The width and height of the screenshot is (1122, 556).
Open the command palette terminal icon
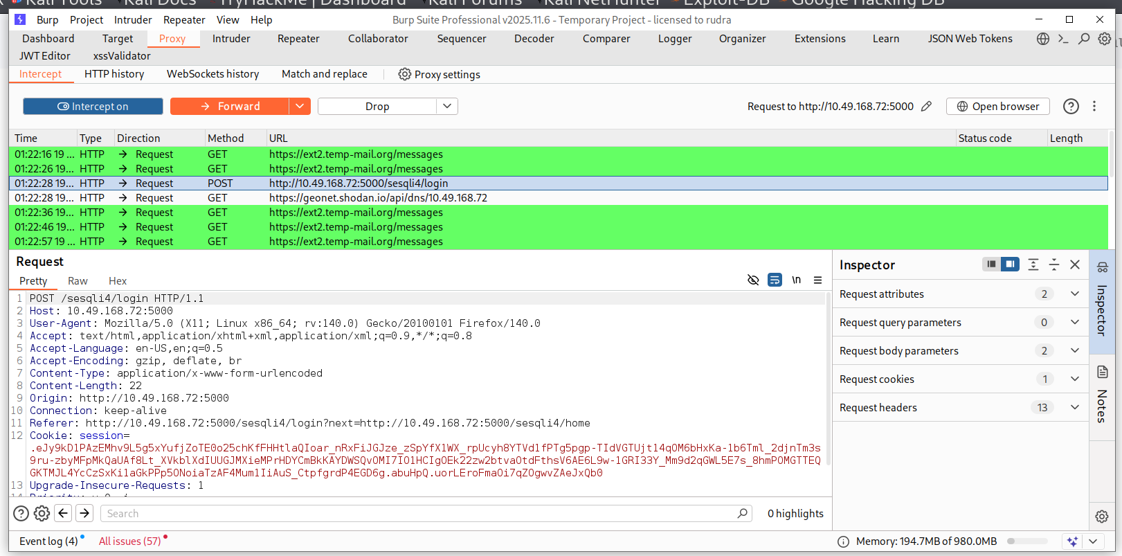click(1063, 39)
